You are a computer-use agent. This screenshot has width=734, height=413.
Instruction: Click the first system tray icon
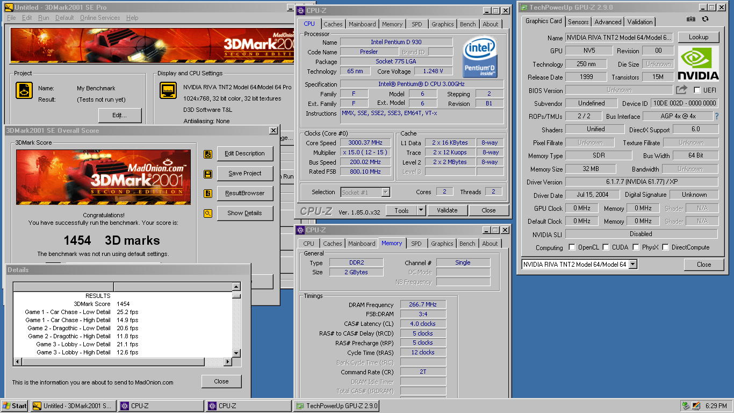[686, 406]
